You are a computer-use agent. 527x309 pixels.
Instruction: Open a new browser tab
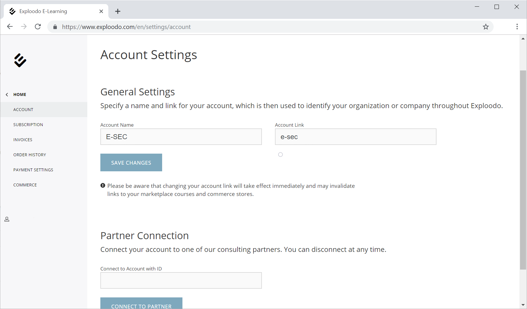tap(117, 11)
